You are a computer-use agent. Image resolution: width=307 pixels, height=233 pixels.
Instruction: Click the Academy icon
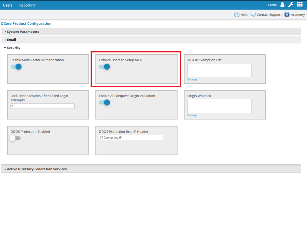point(287,15)
